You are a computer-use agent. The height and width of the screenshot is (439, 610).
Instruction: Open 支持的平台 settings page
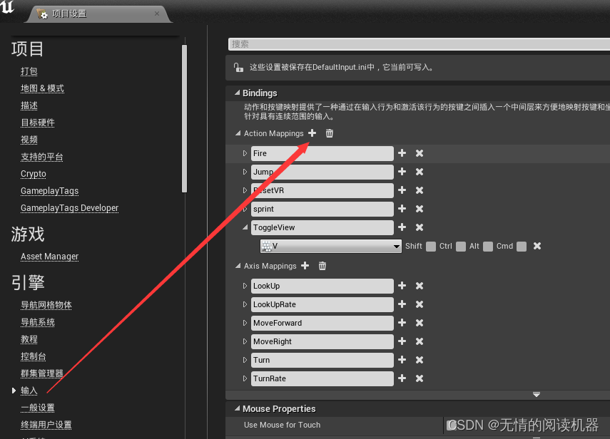pyautogui.click(x=42, y=157)
